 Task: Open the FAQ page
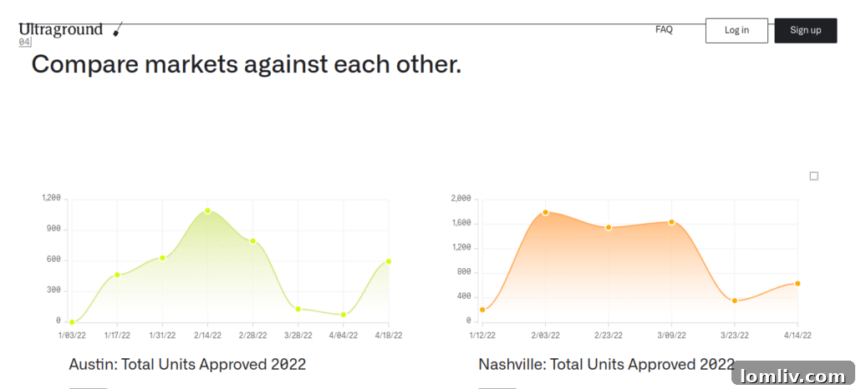click(x=664, y=30)
